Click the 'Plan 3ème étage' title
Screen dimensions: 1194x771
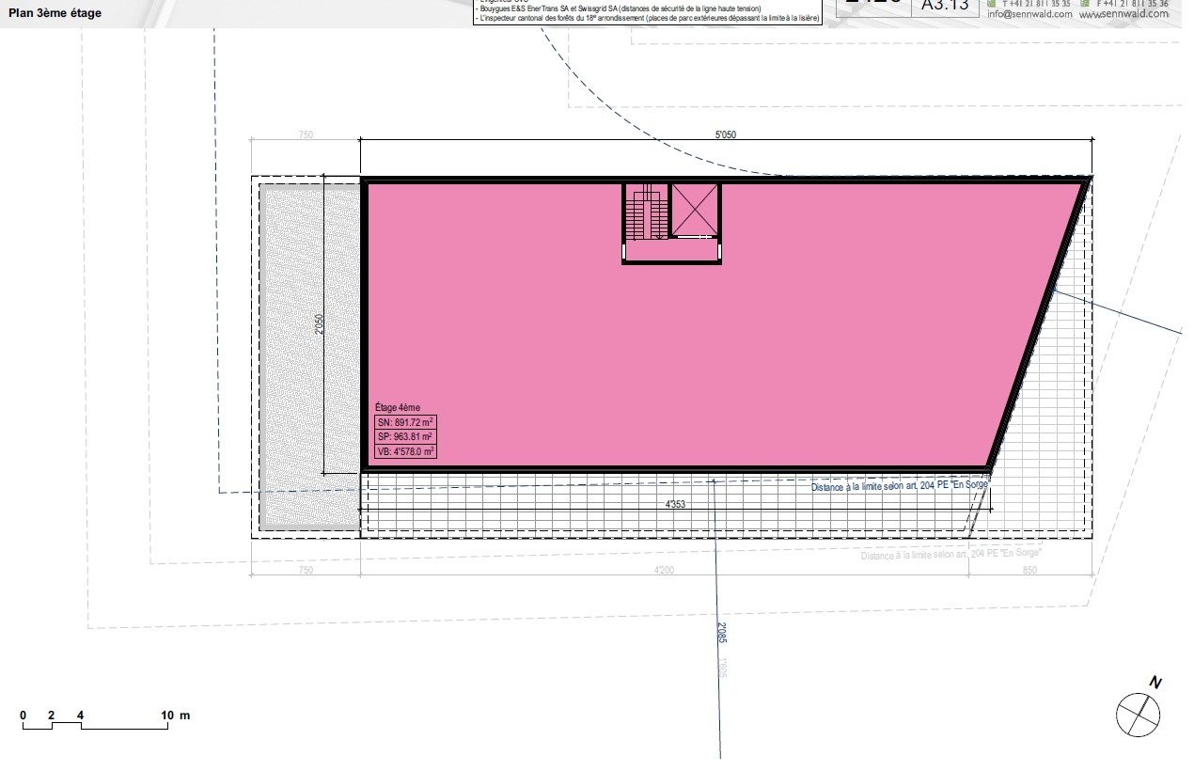55,14
